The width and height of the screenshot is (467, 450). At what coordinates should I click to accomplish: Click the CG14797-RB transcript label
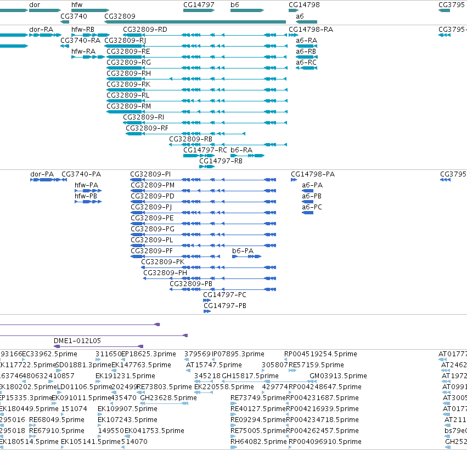point(221,161)
